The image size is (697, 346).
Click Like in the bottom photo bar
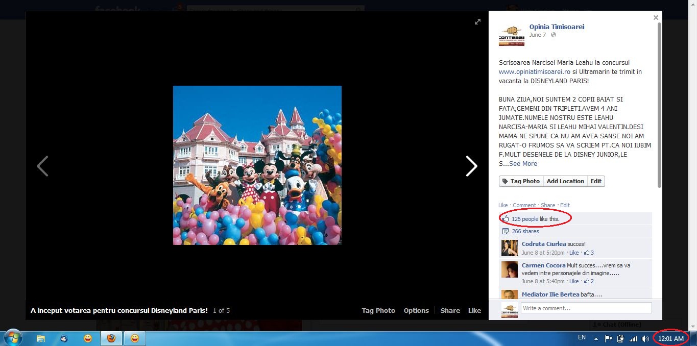474,310
